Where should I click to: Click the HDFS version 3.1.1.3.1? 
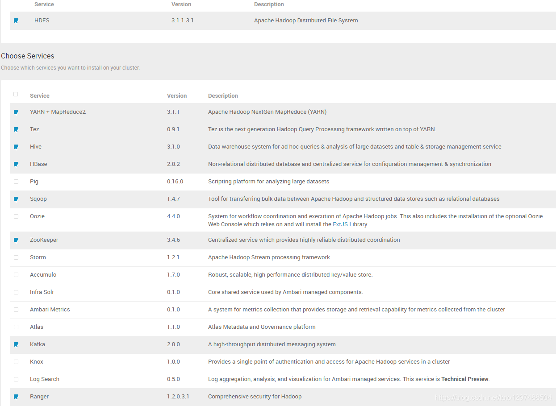pos(183,21)
